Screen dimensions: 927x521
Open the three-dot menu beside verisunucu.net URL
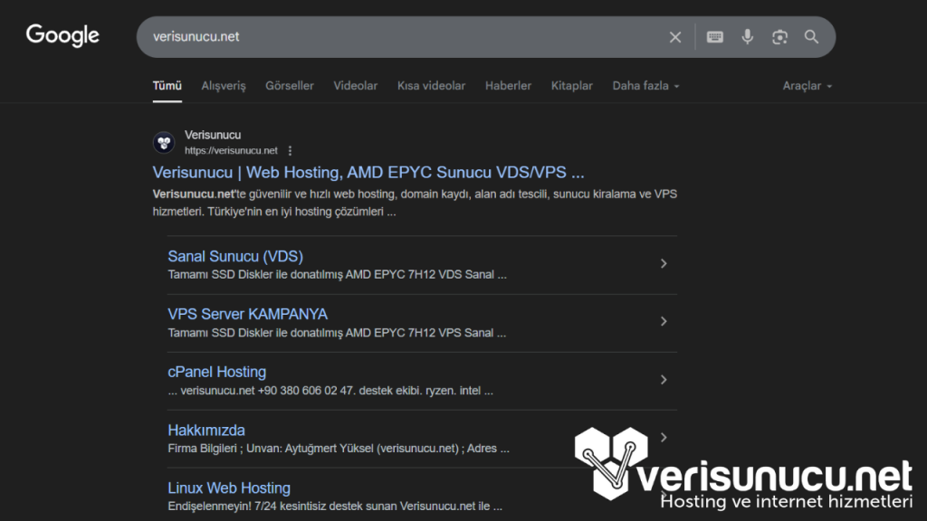pos(290,151)
